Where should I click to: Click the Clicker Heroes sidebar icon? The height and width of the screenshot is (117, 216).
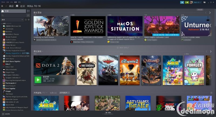(4, 45)
